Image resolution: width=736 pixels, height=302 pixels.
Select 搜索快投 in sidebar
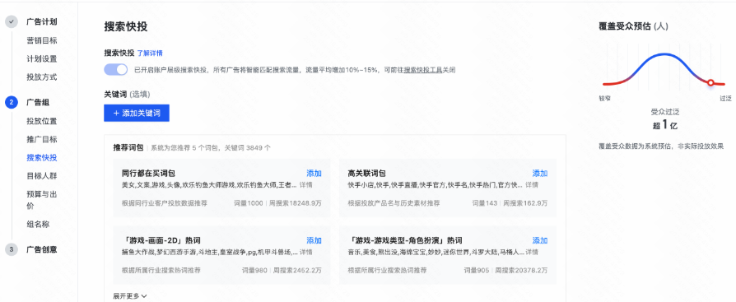tap(42, 157)
